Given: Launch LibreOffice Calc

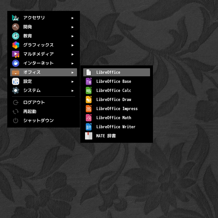Looking at the screenshot, I should [x=117, y=90].
